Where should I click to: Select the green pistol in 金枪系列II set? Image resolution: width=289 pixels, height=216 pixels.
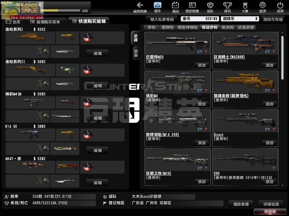tap(67, 70)
